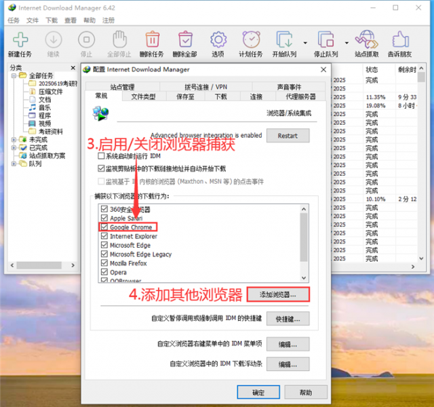Click the Tell a Friend (告诉朋友) thumbs-up icon
434x407 pixels.
click(400, 39)
